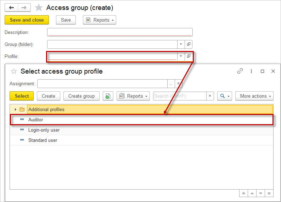Click into the Description text field
The image size is (281, 202).
pos(119,33)
